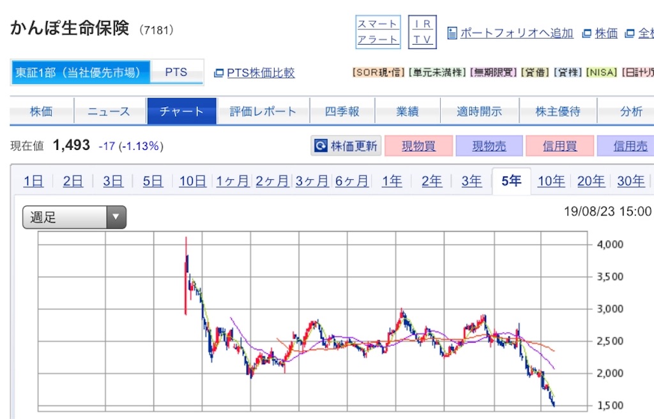Open the スマートアラート box
The height and width of the screenshot is (419, 654).
[378, 32]
